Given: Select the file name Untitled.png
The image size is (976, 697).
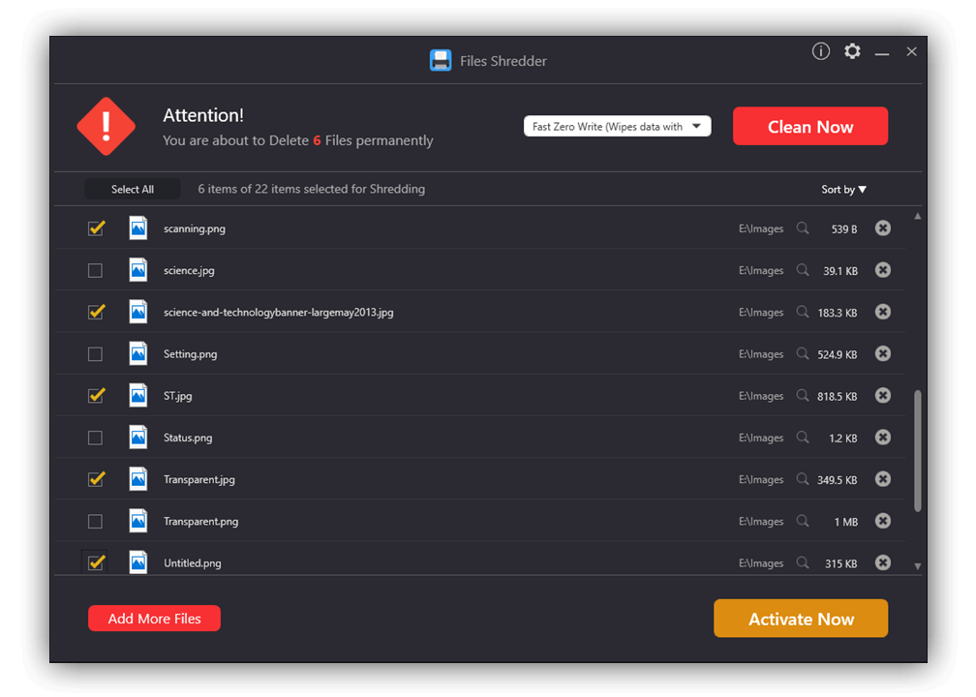Looking at the screenshot, I should click(x=193, y=563).
